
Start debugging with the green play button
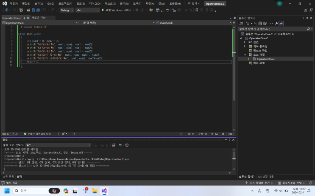point(103,10)
